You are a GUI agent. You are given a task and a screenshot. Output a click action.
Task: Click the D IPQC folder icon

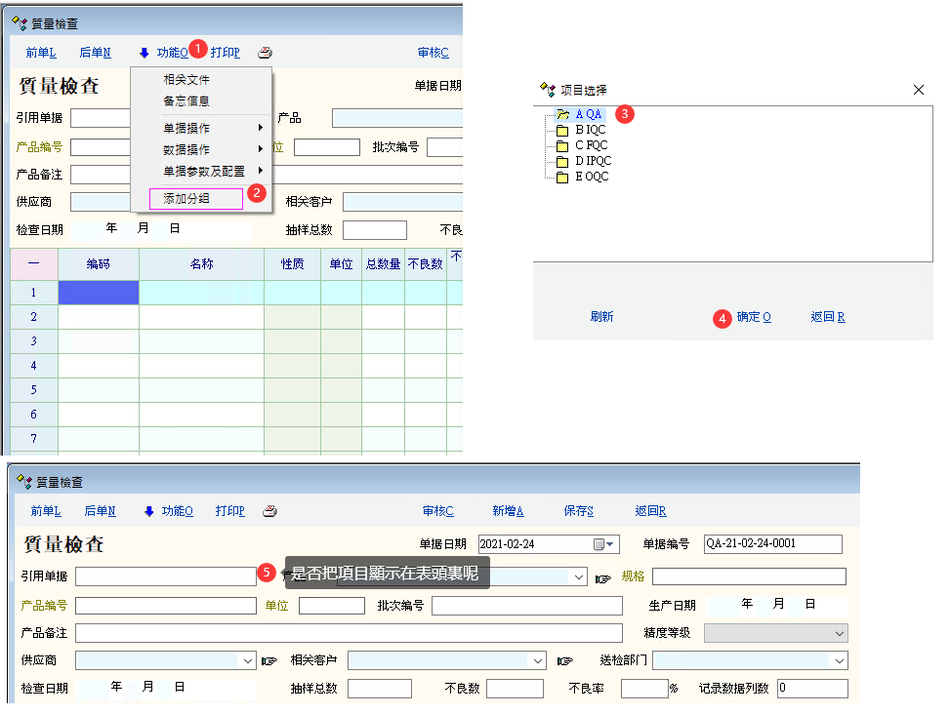pos(562,161)
